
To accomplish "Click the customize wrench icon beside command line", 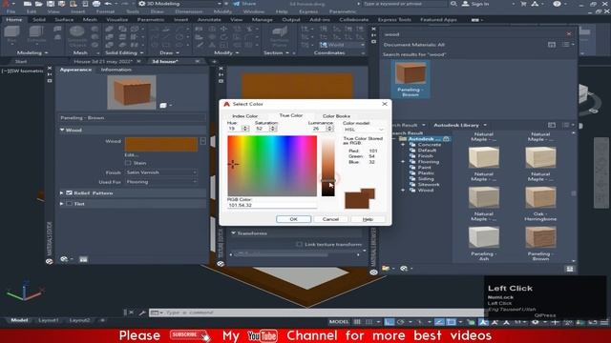I will (x=142, y=313).
